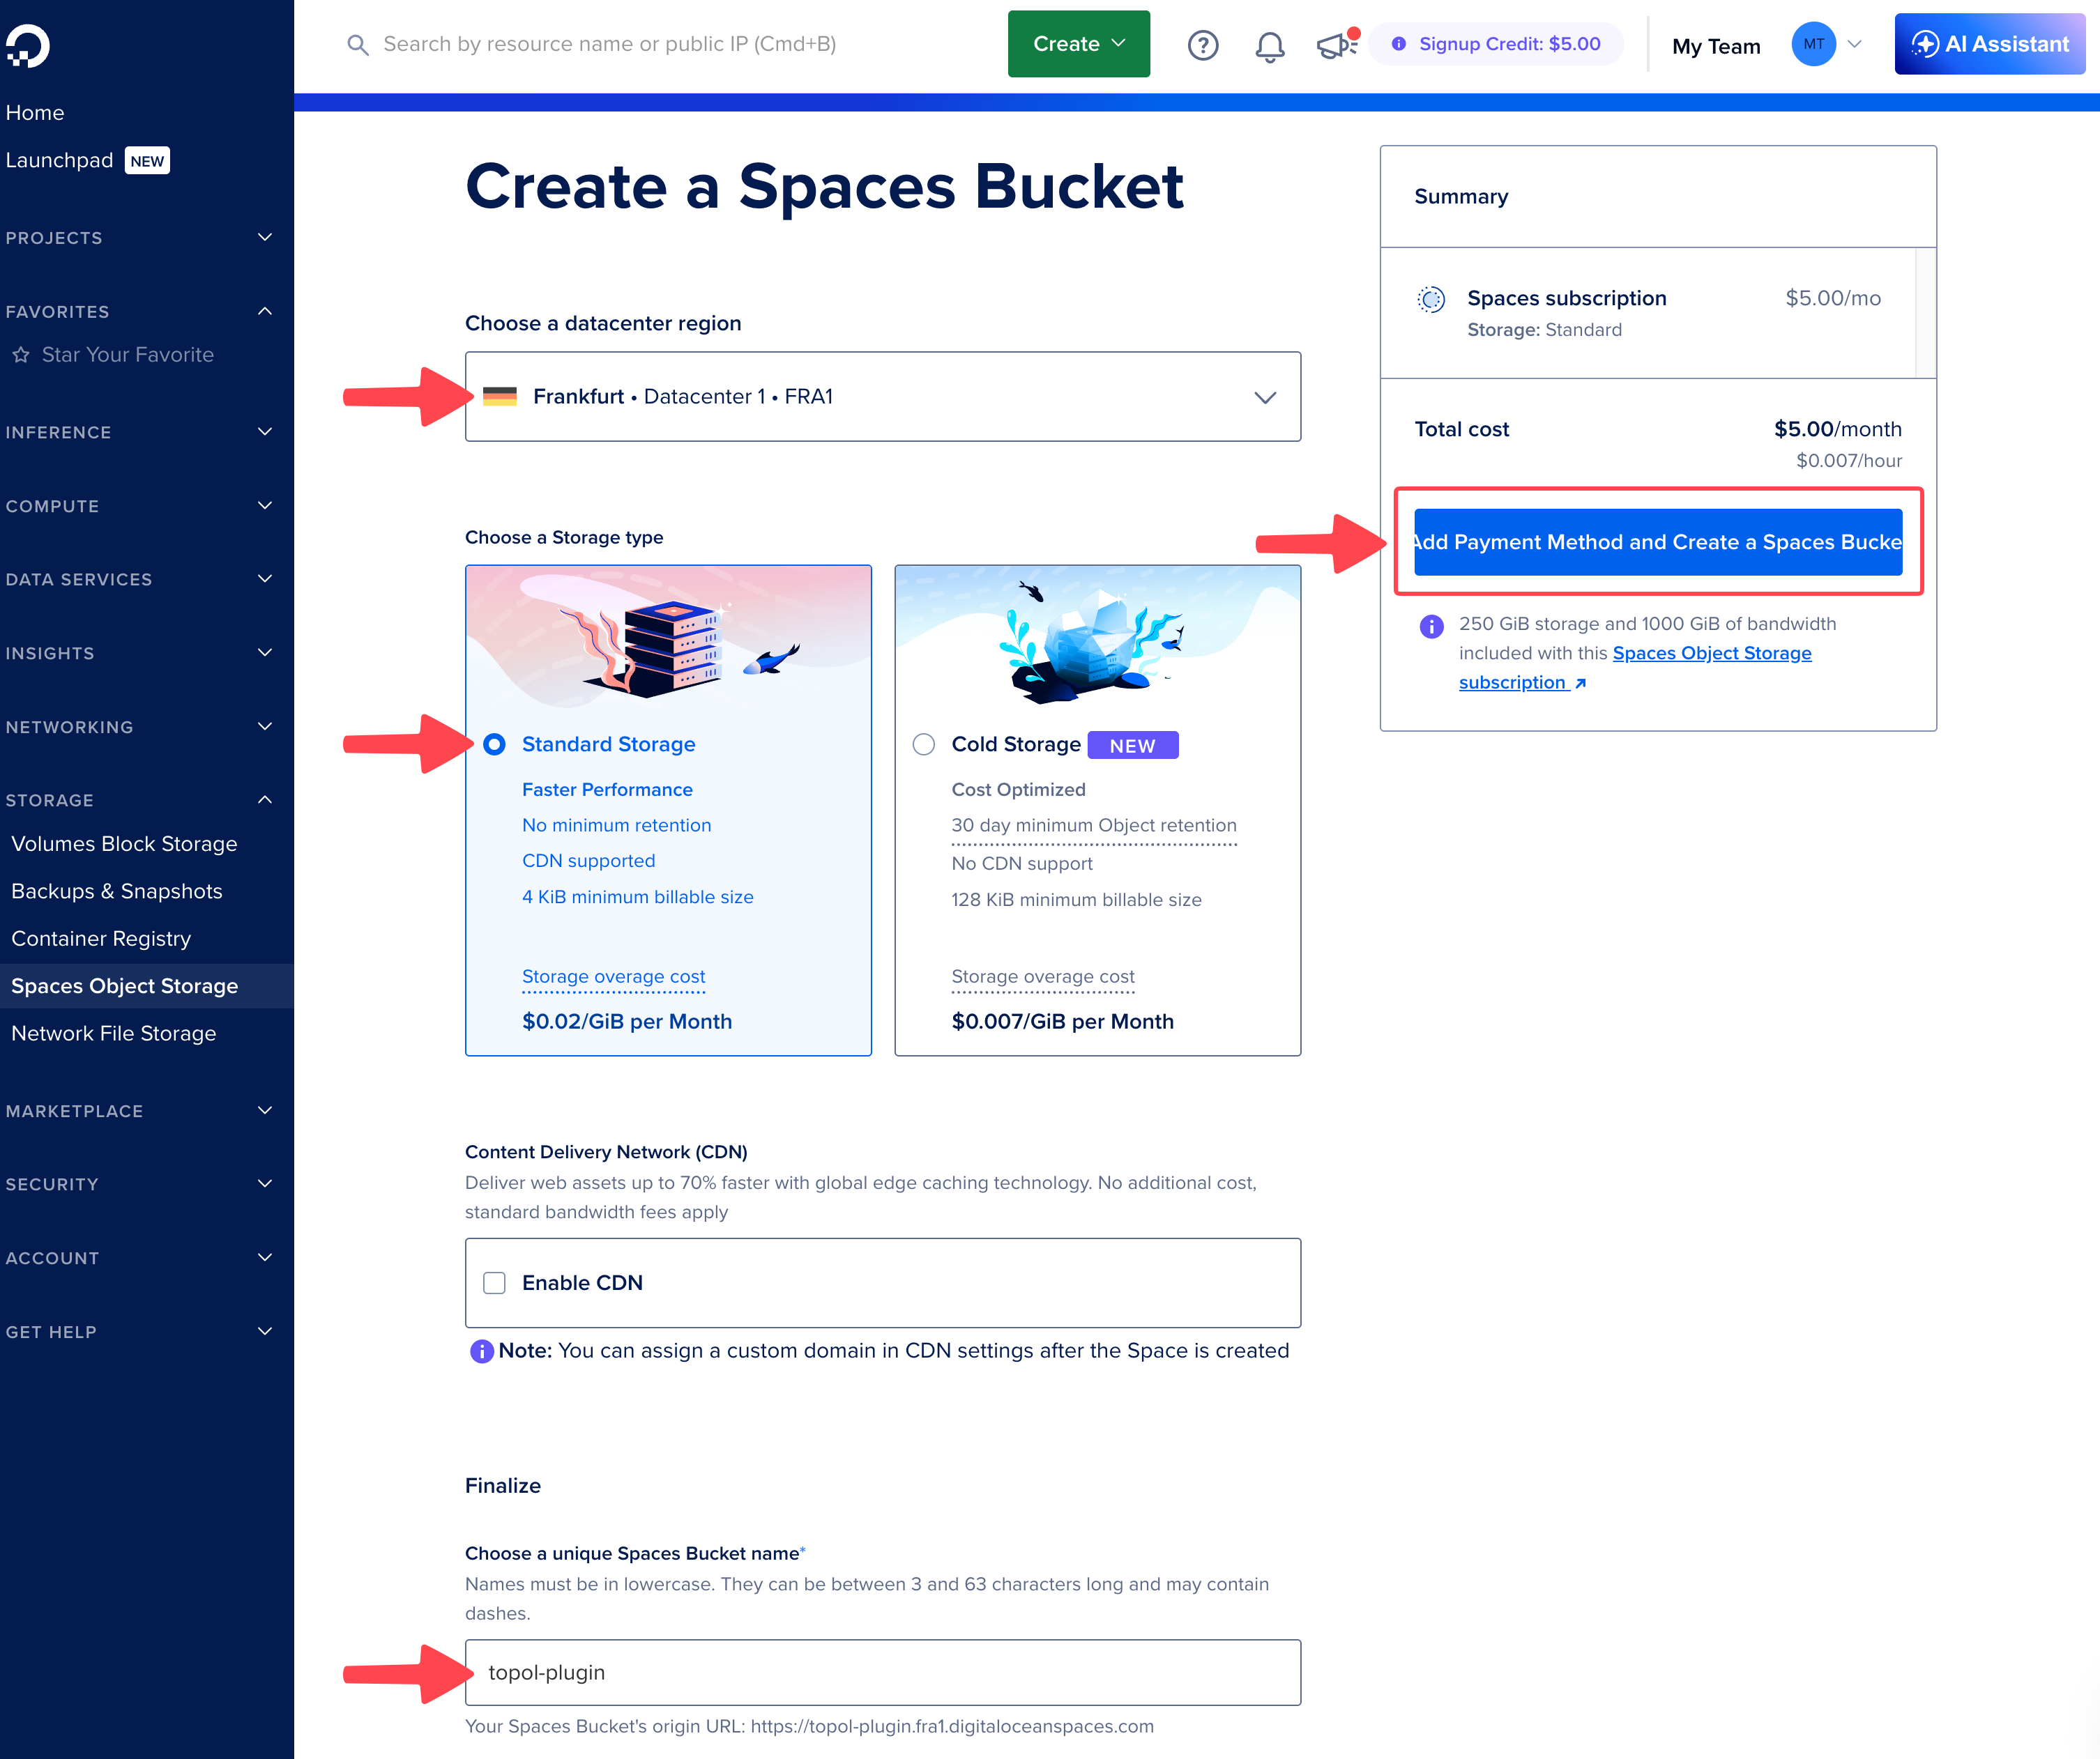Open Backups & Snapshots
Image resolution: width=2100 pixels, height=1759 pixels.
pyautogui.click(x=117, y=891)
